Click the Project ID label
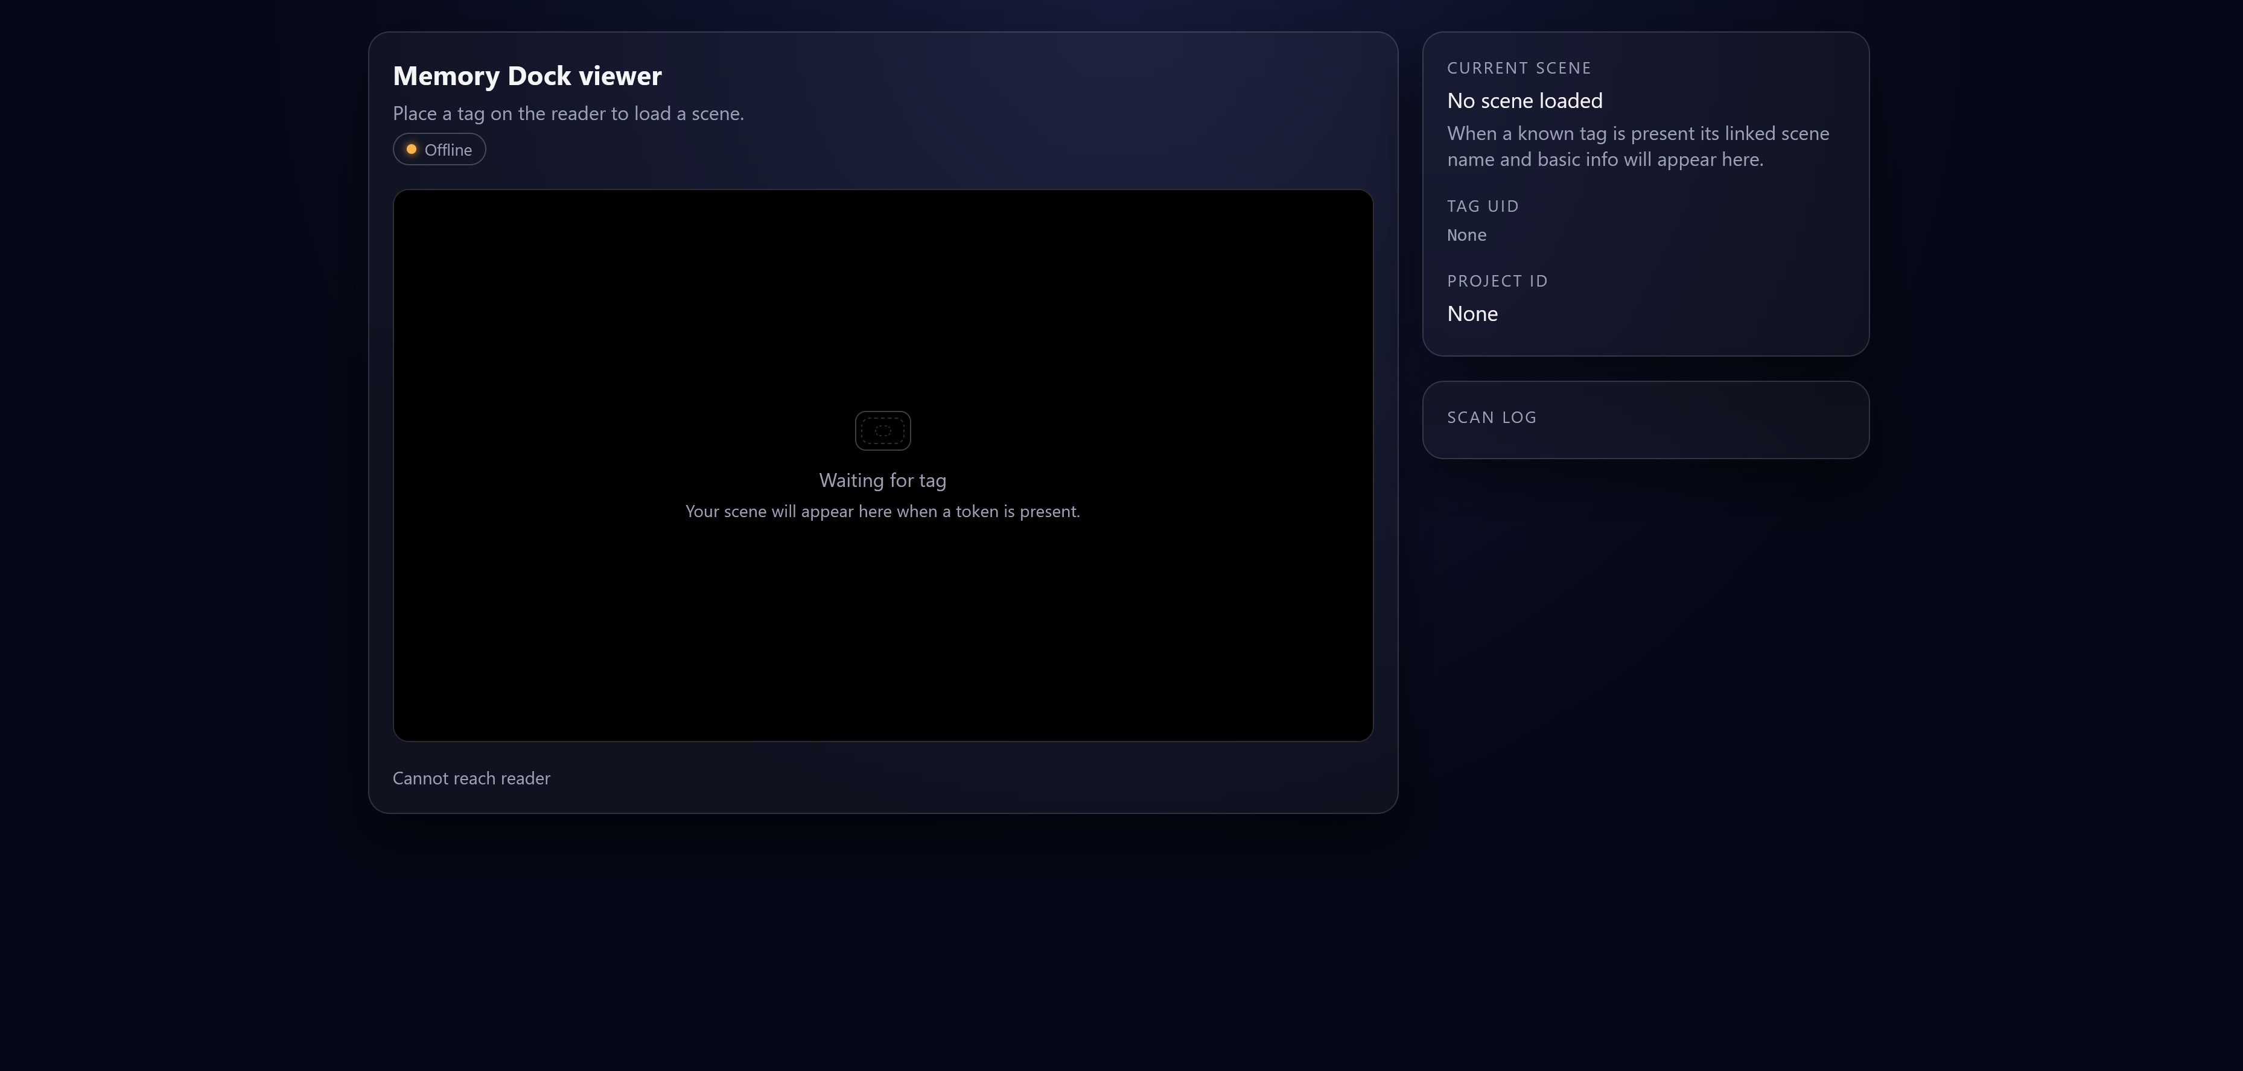Image resolution: width=2243 pixels, height=1071 pixels. pyautogui.click(x=1498, y=281)
